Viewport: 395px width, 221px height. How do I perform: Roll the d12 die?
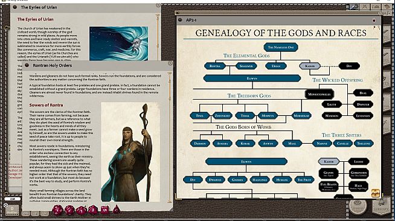pyautogui.click(x=70, y=210)
